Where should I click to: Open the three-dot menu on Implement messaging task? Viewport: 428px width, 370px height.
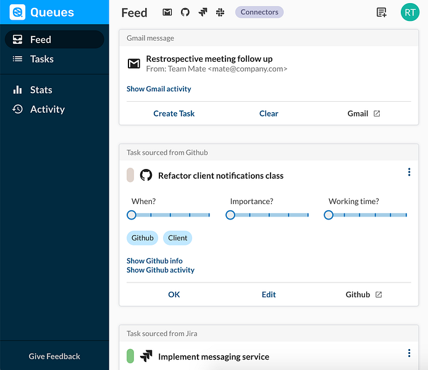(x=409, y=353)
